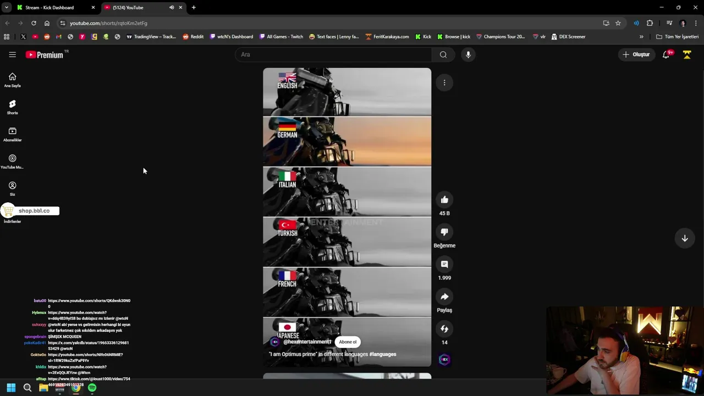Open the media controls toolbar button
704x396 pixels.
pos(669,23)
